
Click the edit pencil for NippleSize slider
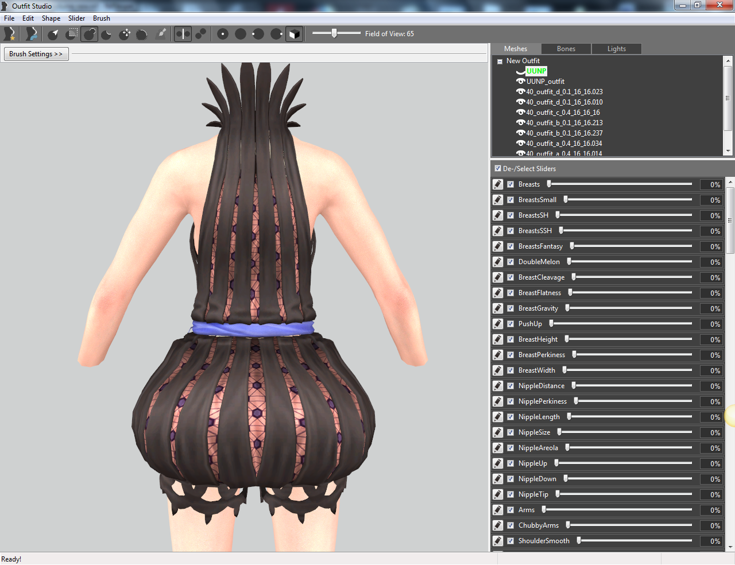coord(498,432)
